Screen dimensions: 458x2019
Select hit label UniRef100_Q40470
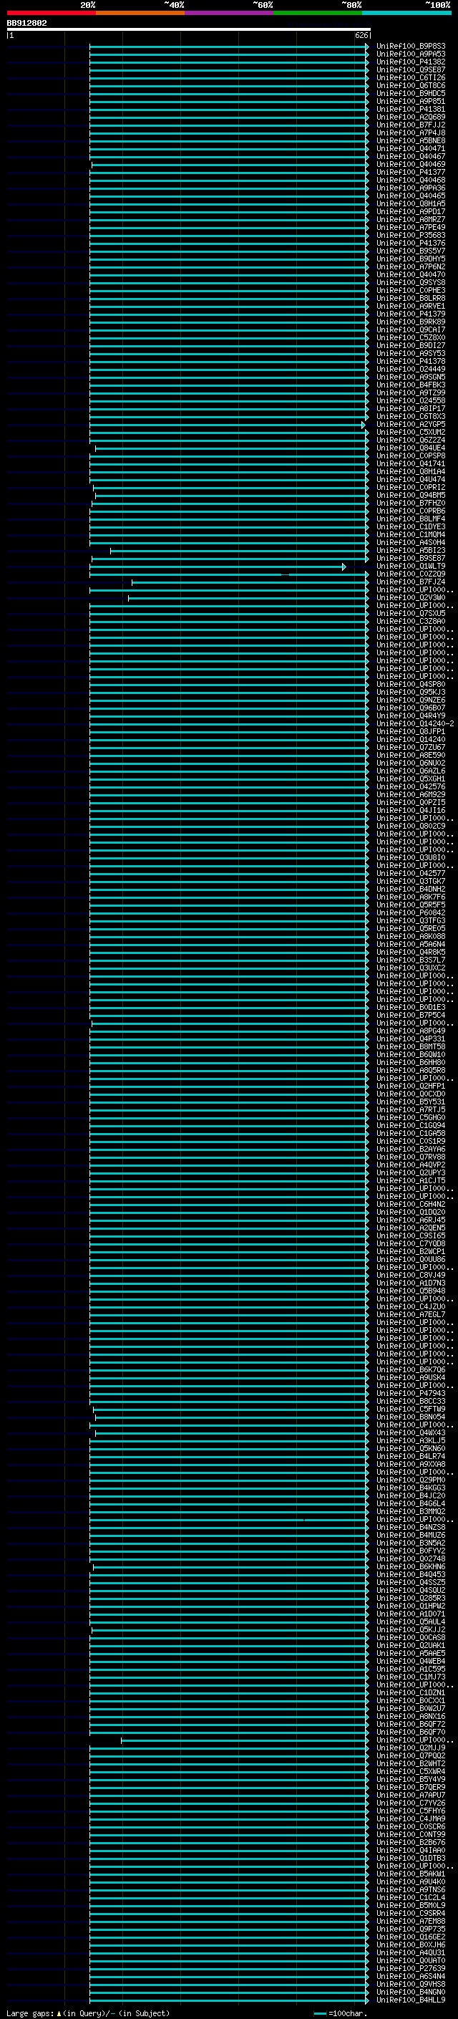pos(411,274)
